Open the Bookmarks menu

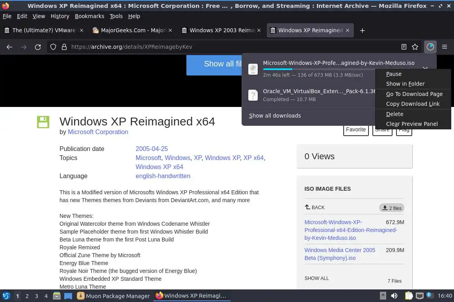pyautogui.click(x=89, y=16)
